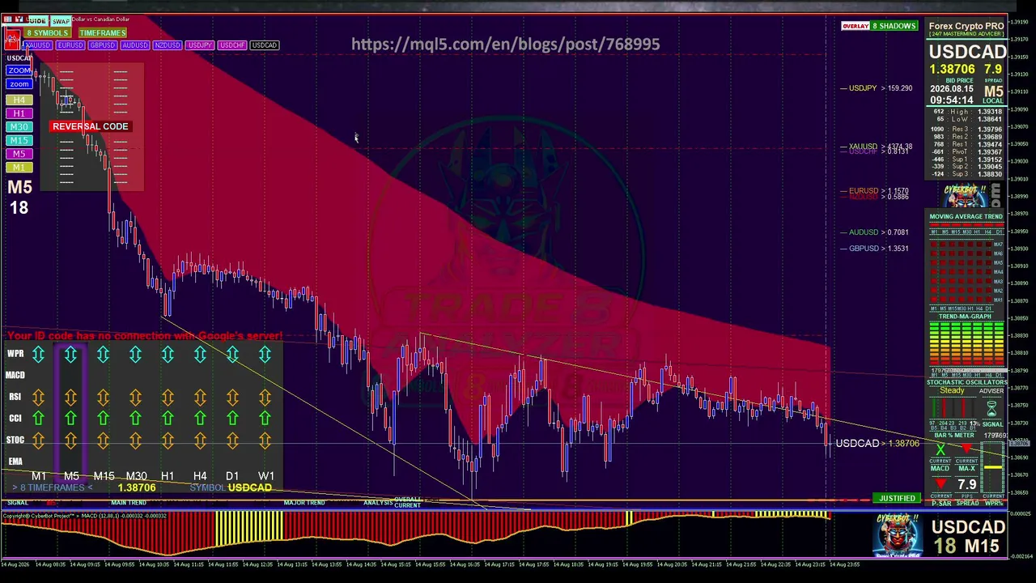Select the AUDUSD symbol button
This screenshot has height=583, width=1036.
[135, 45]
